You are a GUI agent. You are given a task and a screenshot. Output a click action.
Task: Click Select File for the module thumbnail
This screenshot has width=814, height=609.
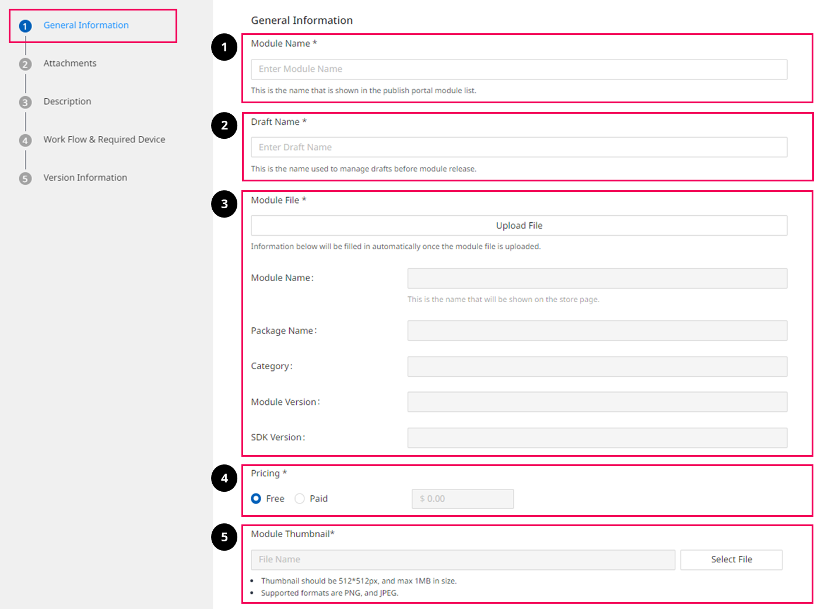731,559
